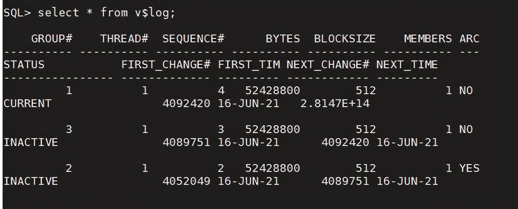
Task: Click sequence number 4 in the first row
Action: point(221,91)
